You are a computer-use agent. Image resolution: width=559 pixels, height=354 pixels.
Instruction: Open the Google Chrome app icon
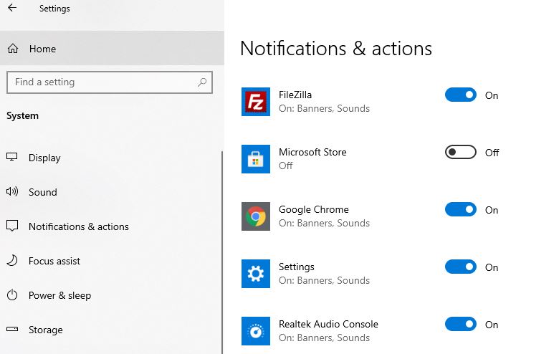pyautogui.click(x=256, y=216)
